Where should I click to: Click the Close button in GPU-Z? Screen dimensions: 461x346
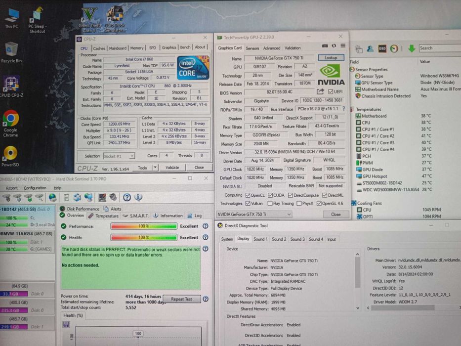[x=336, y=214]
